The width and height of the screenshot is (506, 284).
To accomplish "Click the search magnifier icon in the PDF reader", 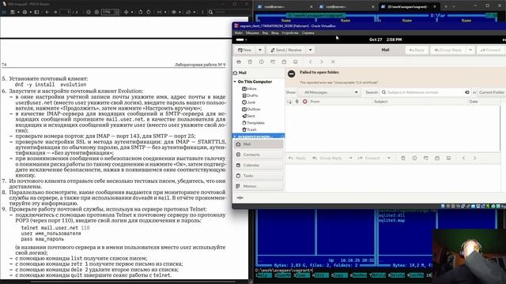I will pyautogui.click(x=210, y=12).
